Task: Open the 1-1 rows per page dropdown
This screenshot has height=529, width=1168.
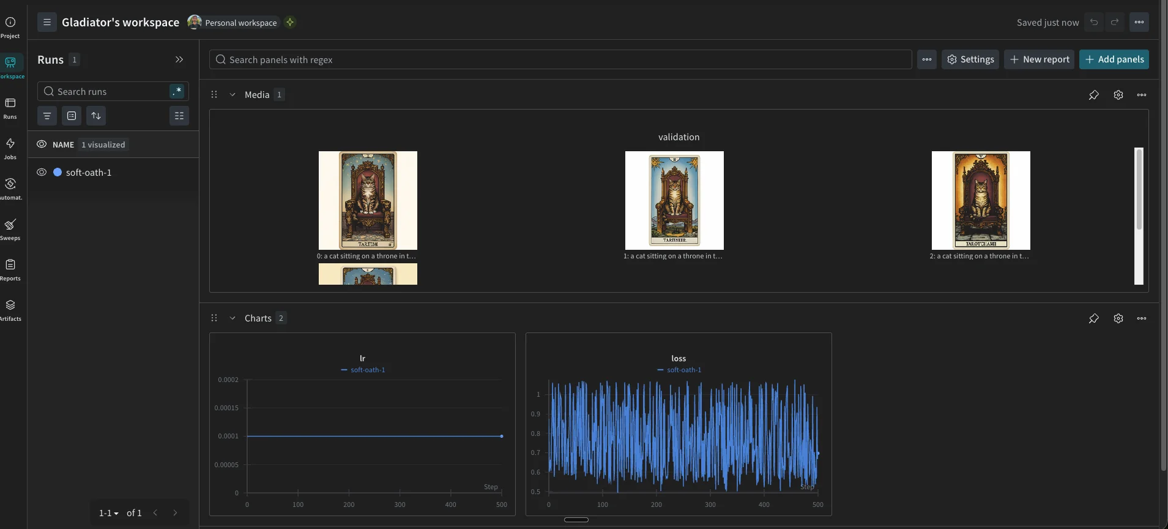Action: (109, 513)
